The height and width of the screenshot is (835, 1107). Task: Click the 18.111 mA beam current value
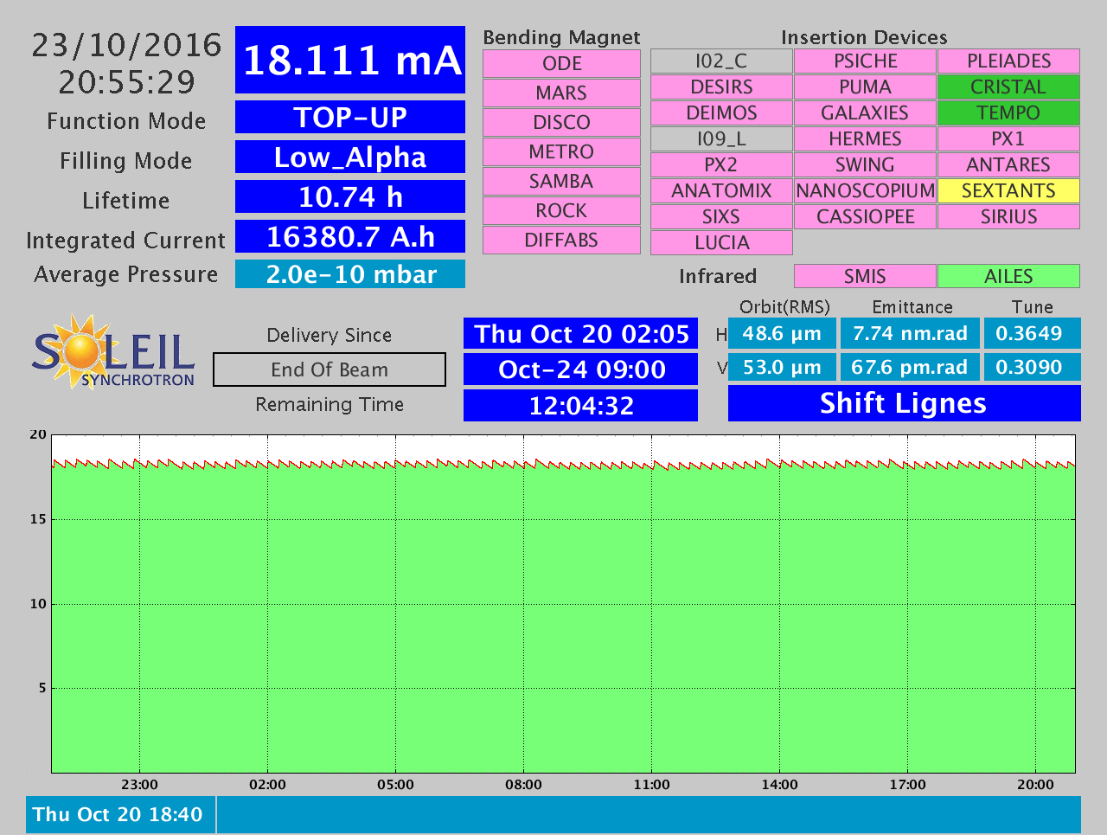pyautogui.click(x=350, y=60)
